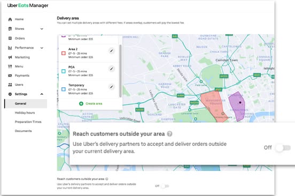Edit the Temporary area pencil icon

pos(112,87)
